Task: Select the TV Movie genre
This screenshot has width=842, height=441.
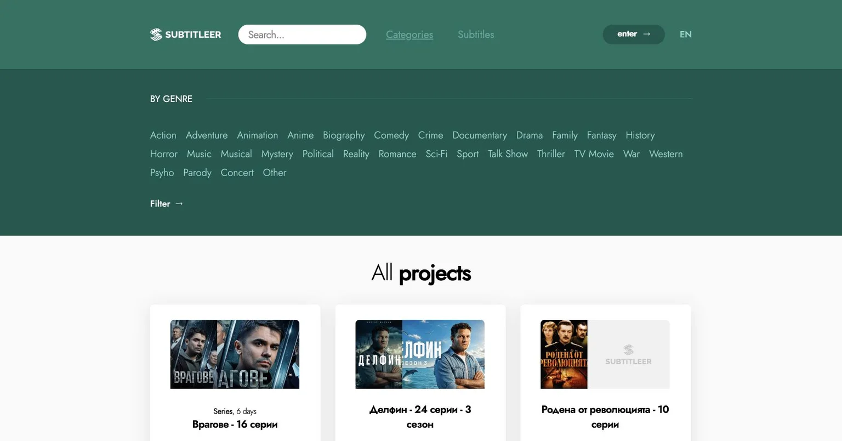Action: [x=594, y=154]
